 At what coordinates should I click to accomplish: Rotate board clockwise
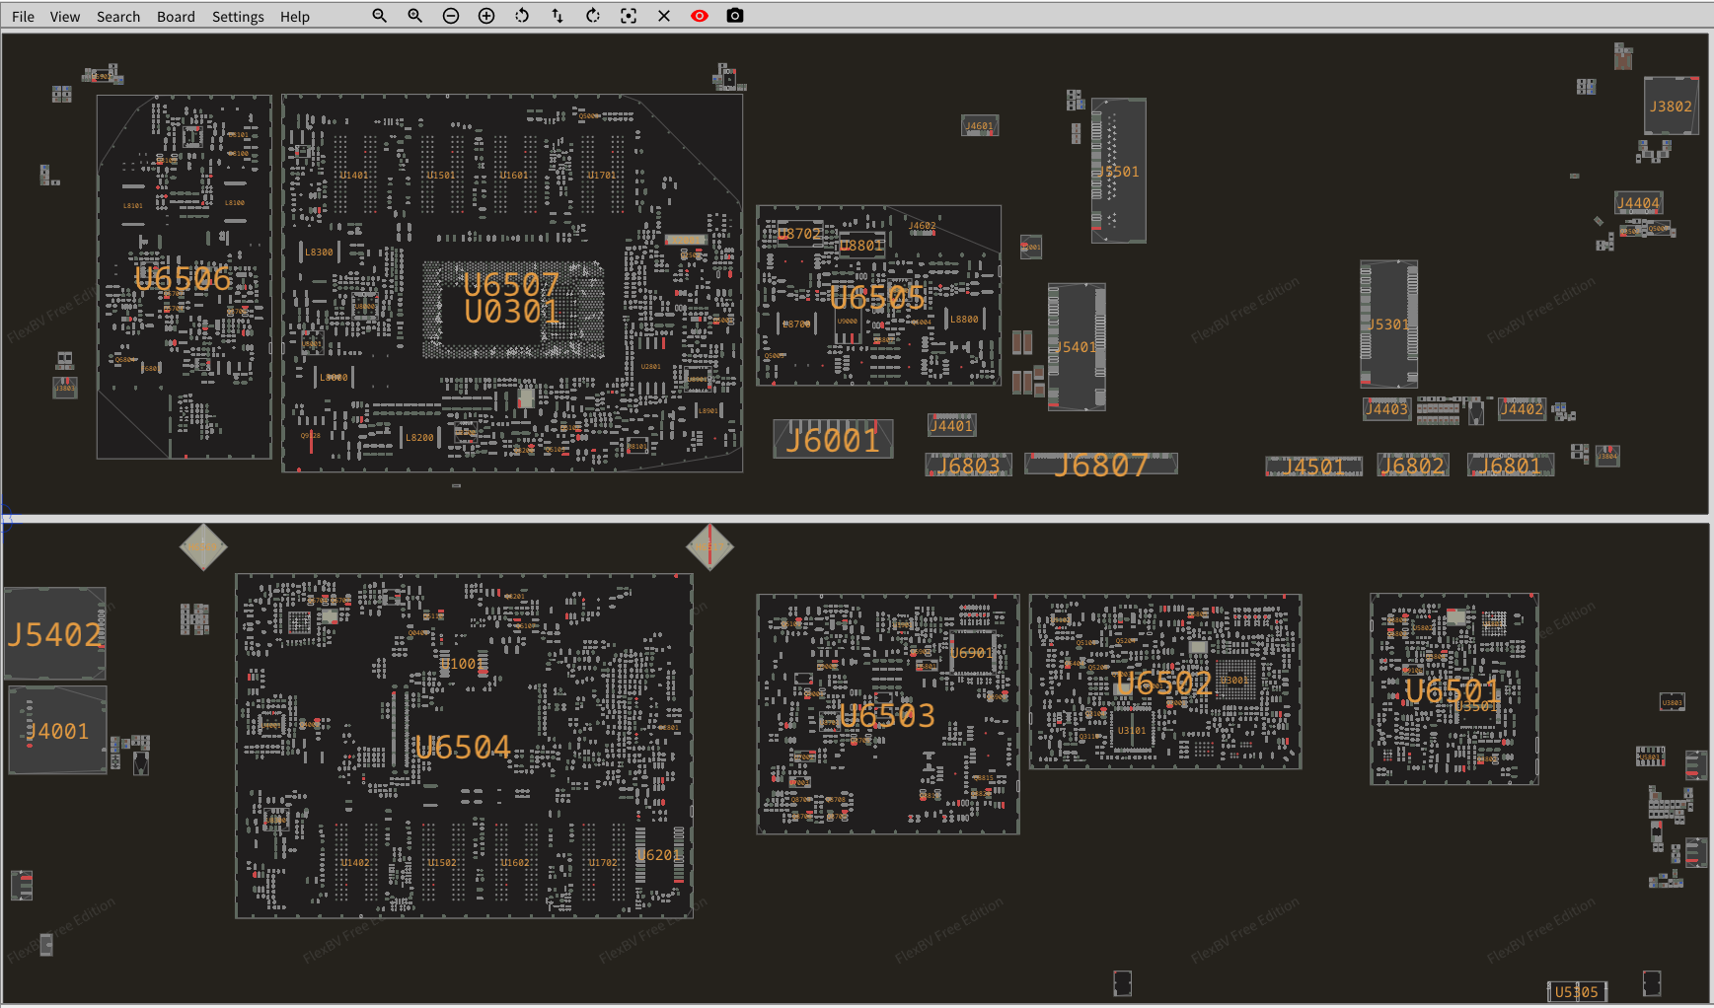(x=593, y=16)
